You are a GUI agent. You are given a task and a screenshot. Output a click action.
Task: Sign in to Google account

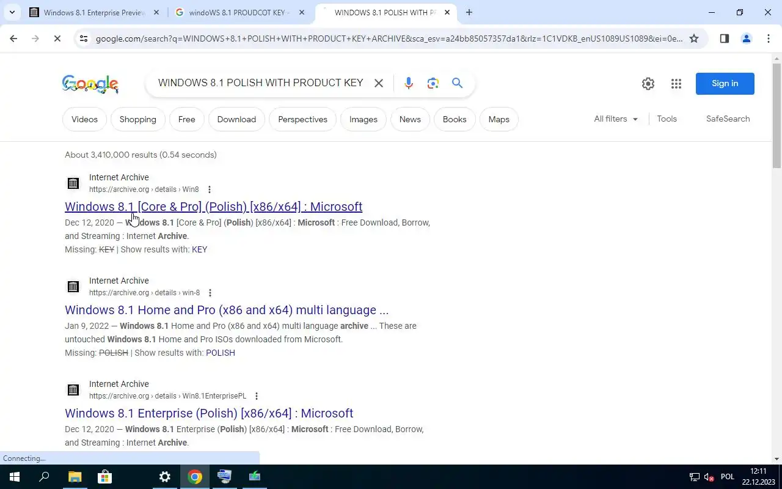coord(725,84)
